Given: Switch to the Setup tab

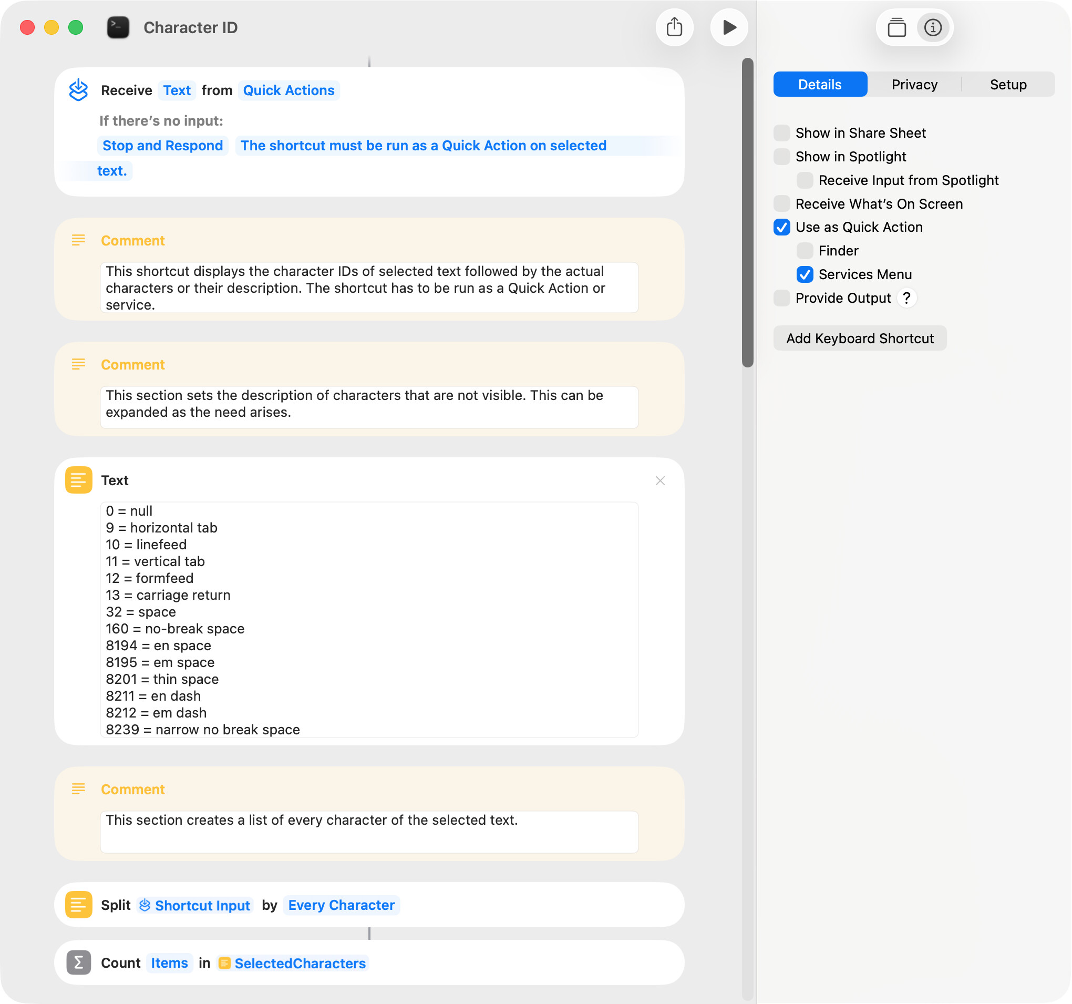Looking at the screenshot, I should tap(1008, 85).
